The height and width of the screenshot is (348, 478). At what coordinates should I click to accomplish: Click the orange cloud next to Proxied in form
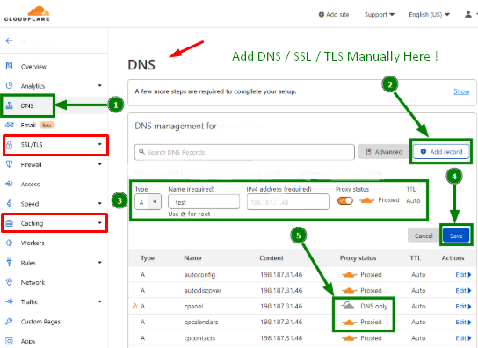click(x=366, y=200)
